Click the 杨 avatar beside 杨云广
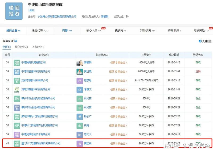 click(x=80, y=116)
